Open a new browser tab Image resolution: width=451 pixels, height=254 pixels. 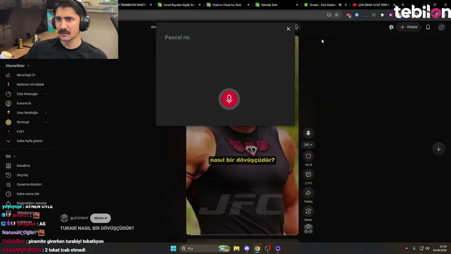[x=403, y=5]
